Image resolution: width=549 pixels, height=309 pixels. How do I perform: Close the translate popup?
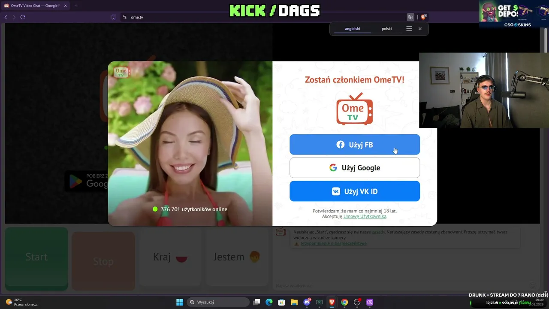point(420,29)
